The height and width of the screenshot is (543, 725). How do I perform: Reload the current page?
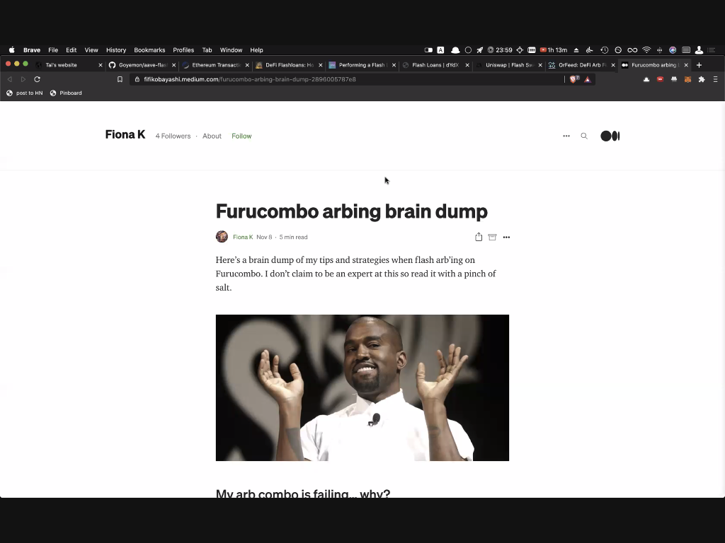[x=37, y=79]
